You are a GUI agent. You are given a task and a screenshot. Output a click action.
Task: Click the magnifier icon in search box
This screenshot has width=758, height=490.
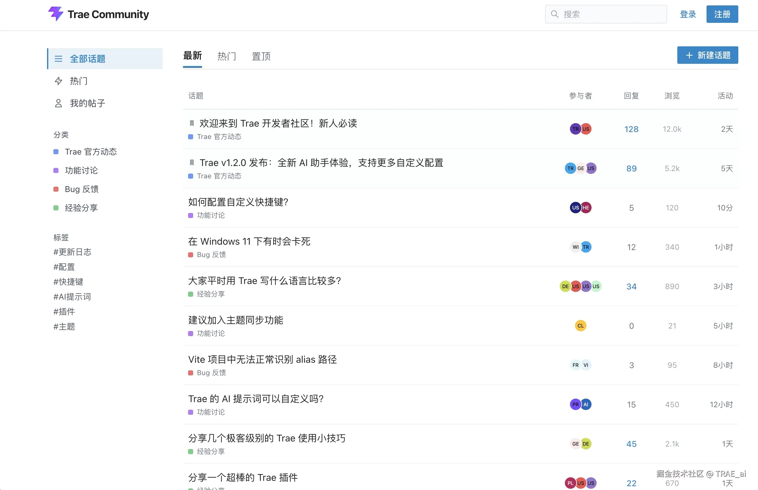[x=554, y=14]
